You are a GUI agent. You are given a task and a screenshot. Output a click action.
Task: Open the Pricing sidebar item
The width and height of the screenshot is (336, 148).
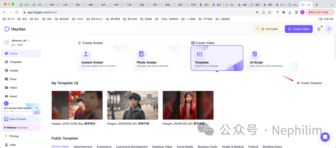coord(21,136)
